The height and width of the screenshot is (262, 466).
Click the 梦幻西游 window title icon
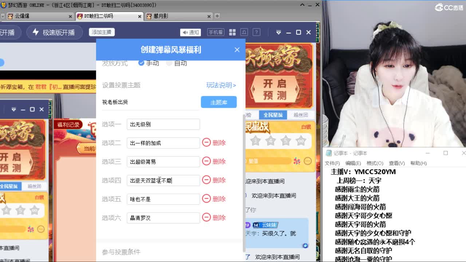click(4, 5)
